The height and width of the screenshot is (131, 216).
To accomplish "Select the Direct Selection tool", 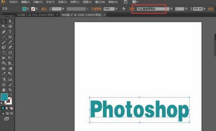I will (x=10, y=21).
